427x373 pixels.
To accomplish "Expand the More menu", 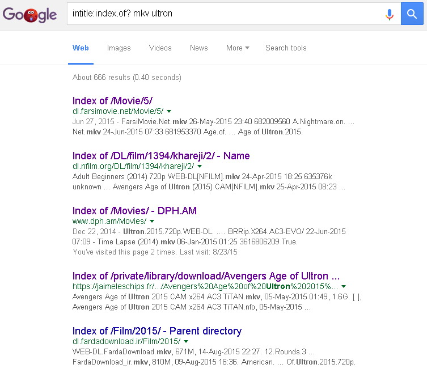I will [238, 48].
